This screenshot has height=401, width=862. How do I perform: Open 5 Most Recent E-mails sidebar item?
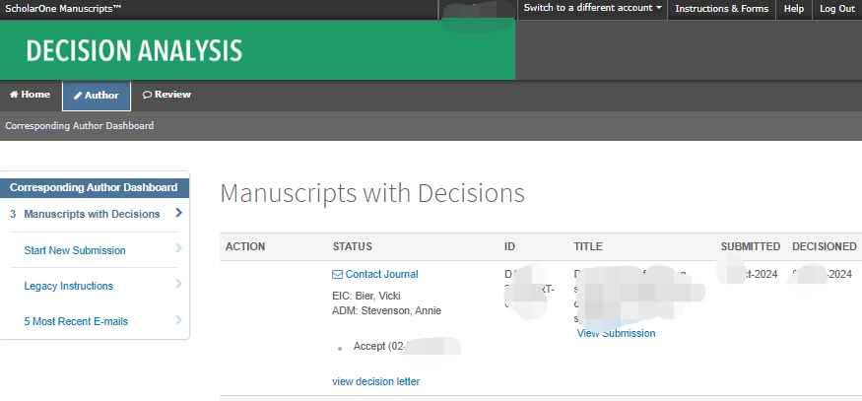tap(75, 321)
